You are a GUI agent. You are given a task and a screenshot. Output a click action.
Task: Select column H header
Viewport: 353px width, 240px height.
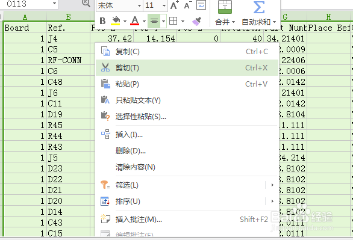328,17
